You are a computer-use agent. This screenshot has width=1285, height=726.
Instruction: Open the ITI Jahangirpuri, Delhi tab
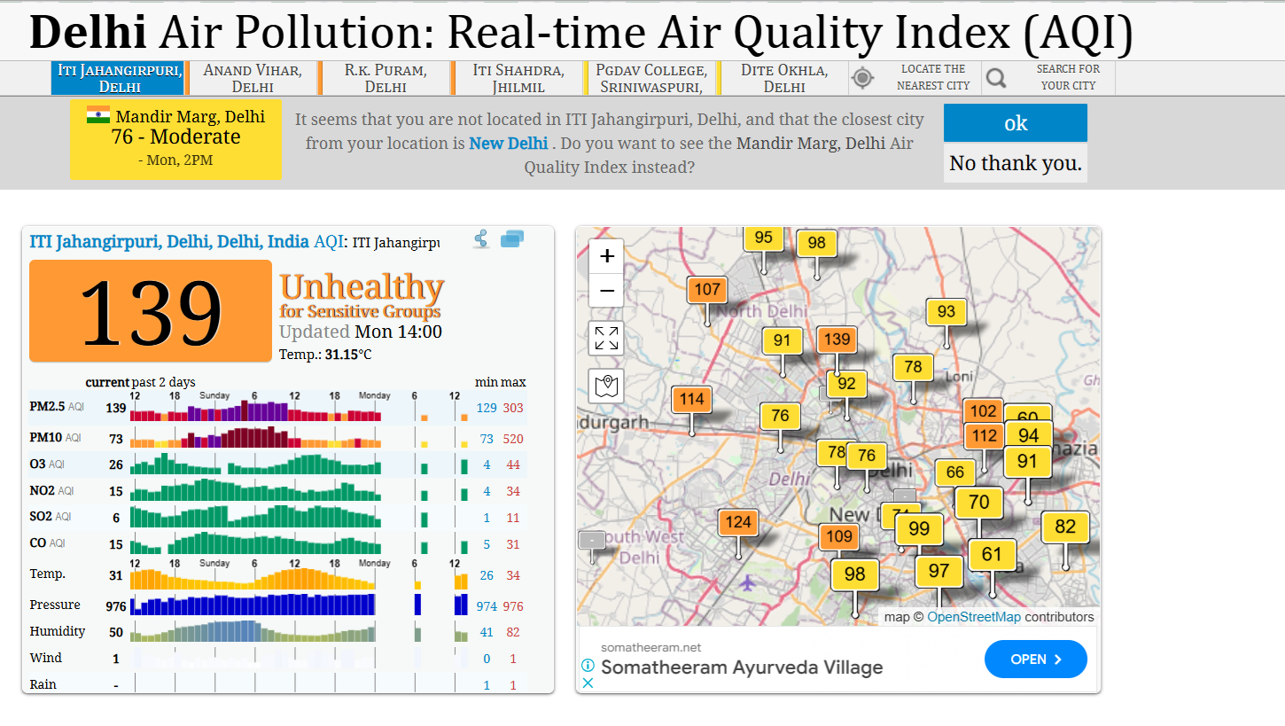[x=120, y=78]
